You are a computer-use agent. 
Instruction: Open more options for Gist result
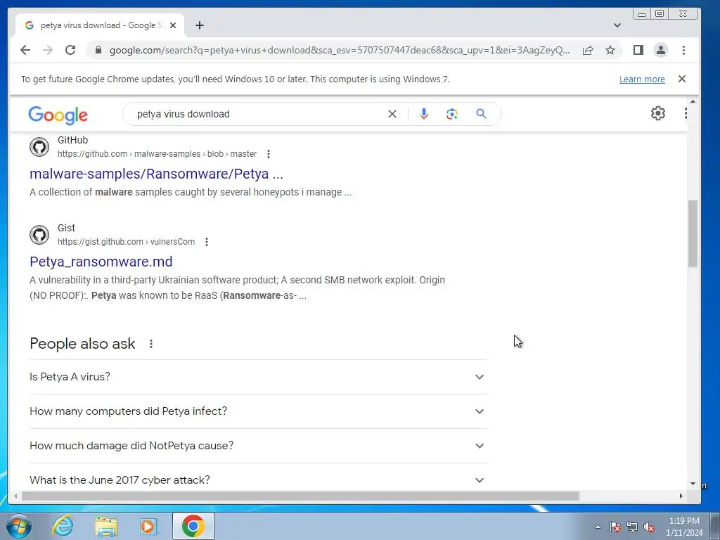(x=207, y=242)
